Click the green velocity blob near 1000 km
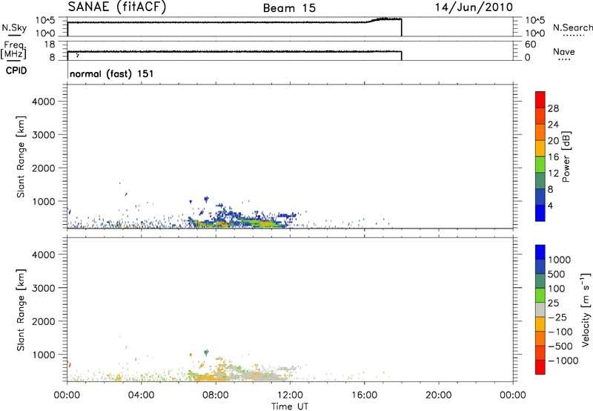 point(206,352)
